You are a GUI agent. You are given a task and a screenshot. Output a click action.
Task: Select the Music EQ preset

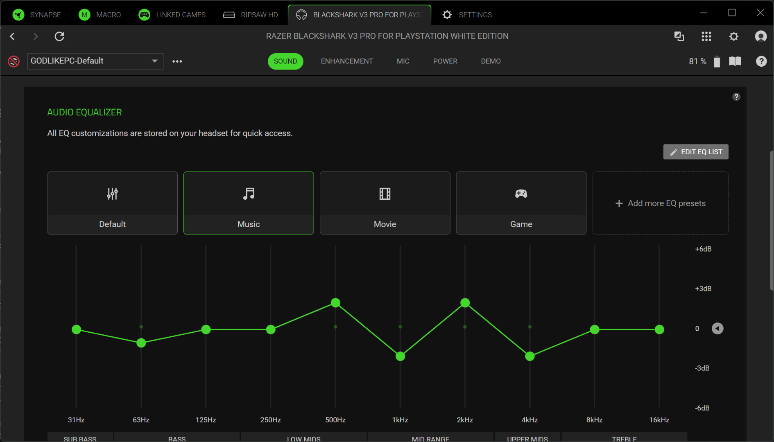click(x=249, y=203)
